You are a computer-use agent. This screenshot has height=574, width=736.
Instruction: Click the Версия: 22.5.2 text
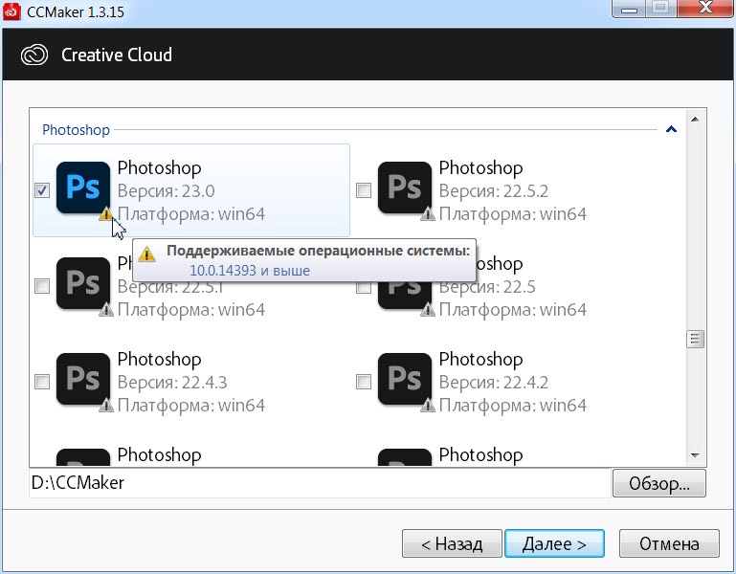pyautogui.click(x=494, y=191)
